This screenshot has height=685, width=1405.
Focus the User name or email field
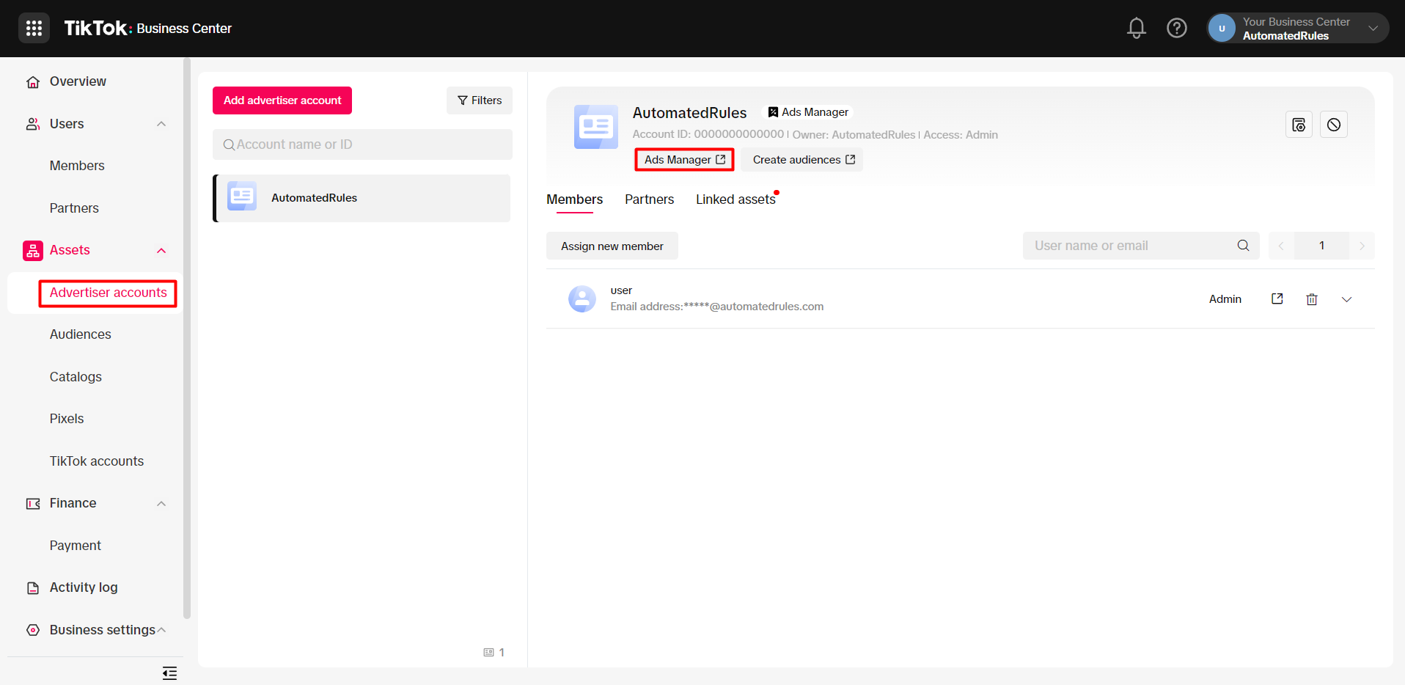pos(1141,246)
